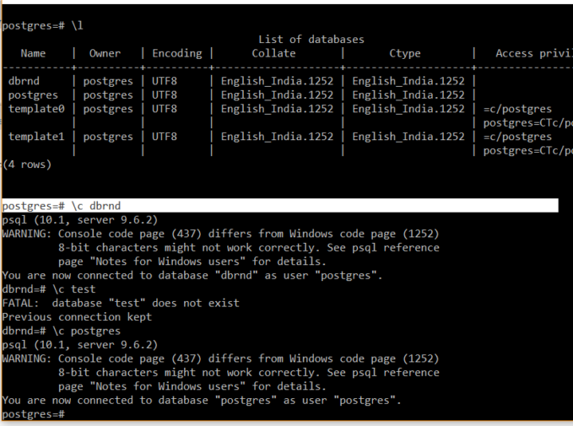
Task: Click the highlighted "\c dbrnd" command line
Action: click(280, 206)
